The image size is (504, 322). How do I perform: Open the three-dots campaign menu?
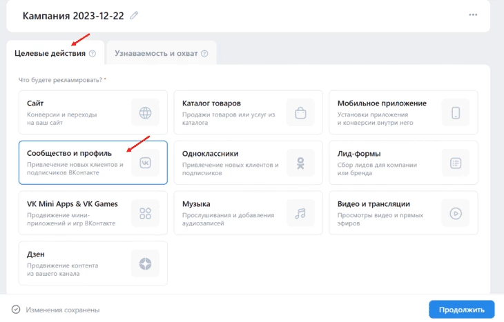coord(473,14)
